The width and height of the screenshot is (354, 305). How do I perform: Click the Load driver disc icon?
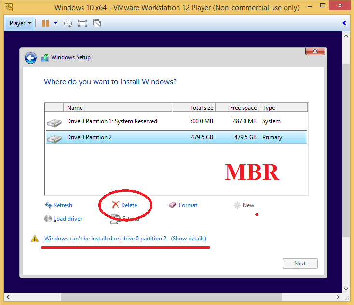click(48, 219)
